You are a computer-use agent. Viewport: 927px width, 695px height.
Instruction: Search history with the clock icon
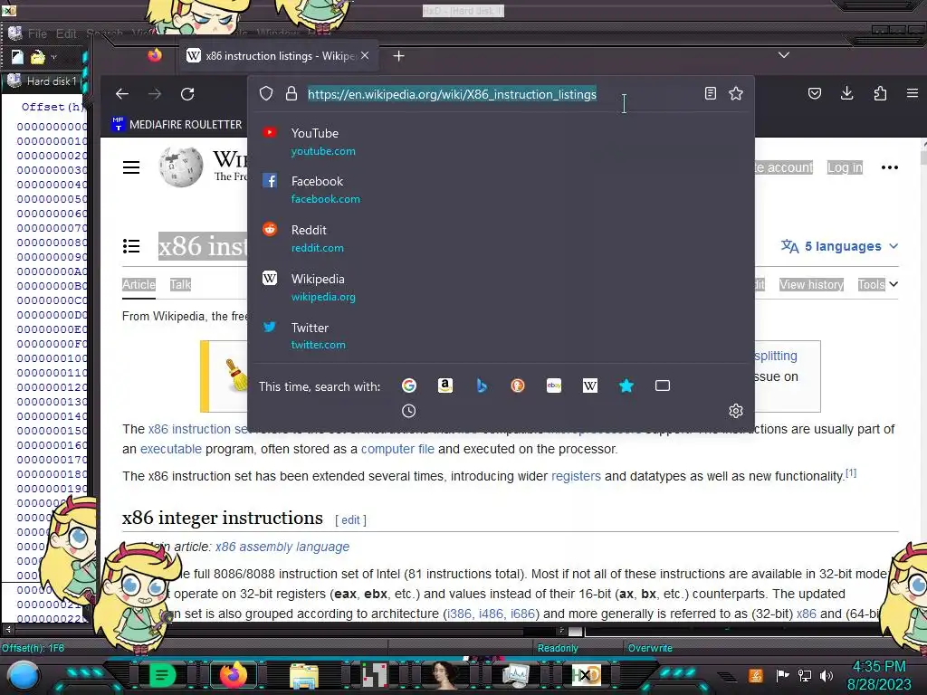(x=408, y=411)
